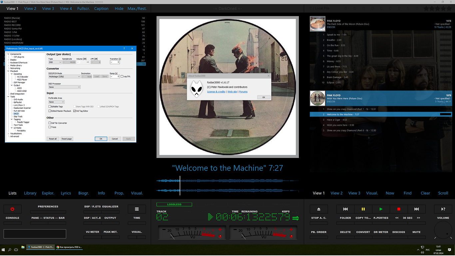Skip to previous track
This screenshot has width=455, height=256.
click(345, 209)
